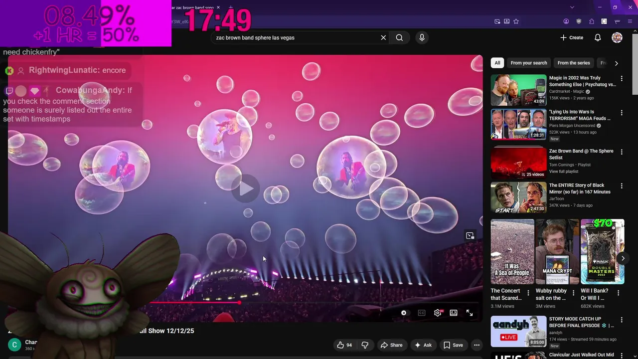Image resolution: width=638 pixels, height=359 pixels.
Task: Open the Cardmarket - Magic channel
Action: (567, 92)
